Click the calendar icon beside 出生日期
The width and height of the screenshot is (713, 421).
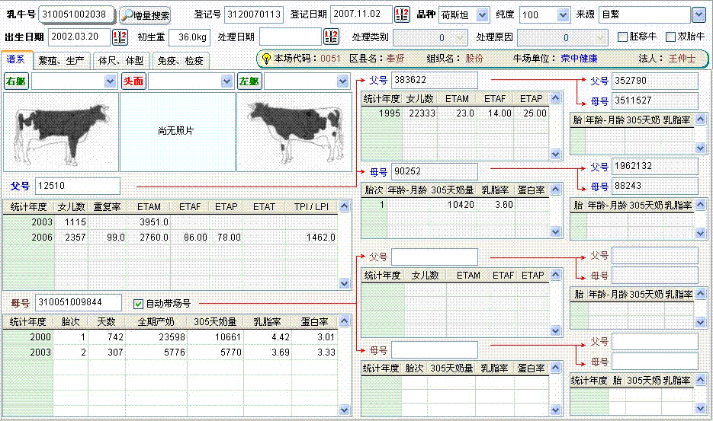click(120, 37)
